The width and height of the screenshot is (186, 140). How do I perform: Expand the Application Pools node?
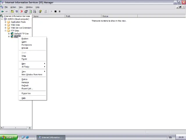tap(5, 22)
